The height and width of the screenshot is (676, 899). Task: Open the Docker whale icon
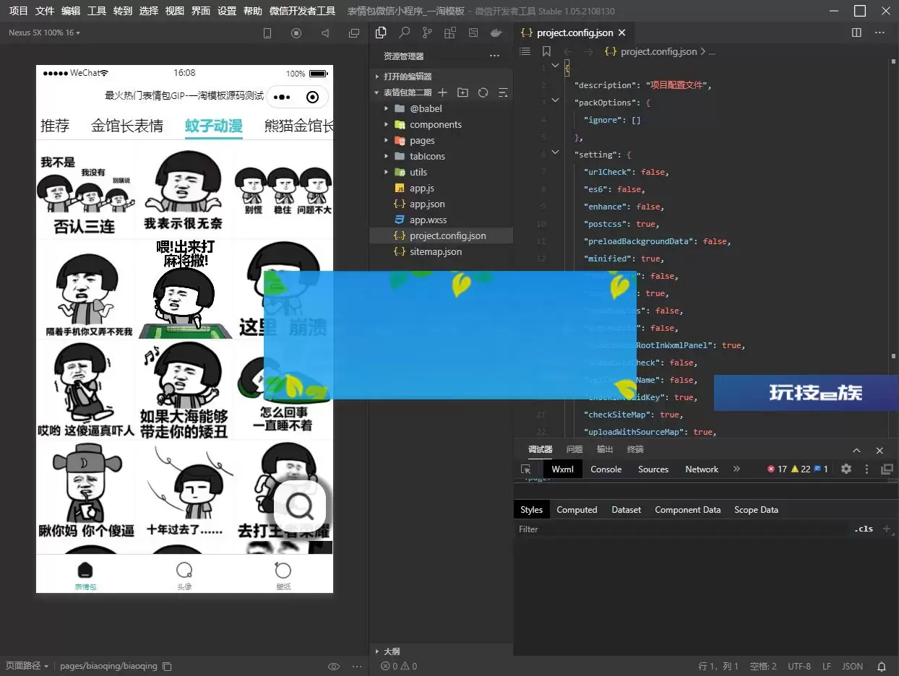tap(496, 32)
